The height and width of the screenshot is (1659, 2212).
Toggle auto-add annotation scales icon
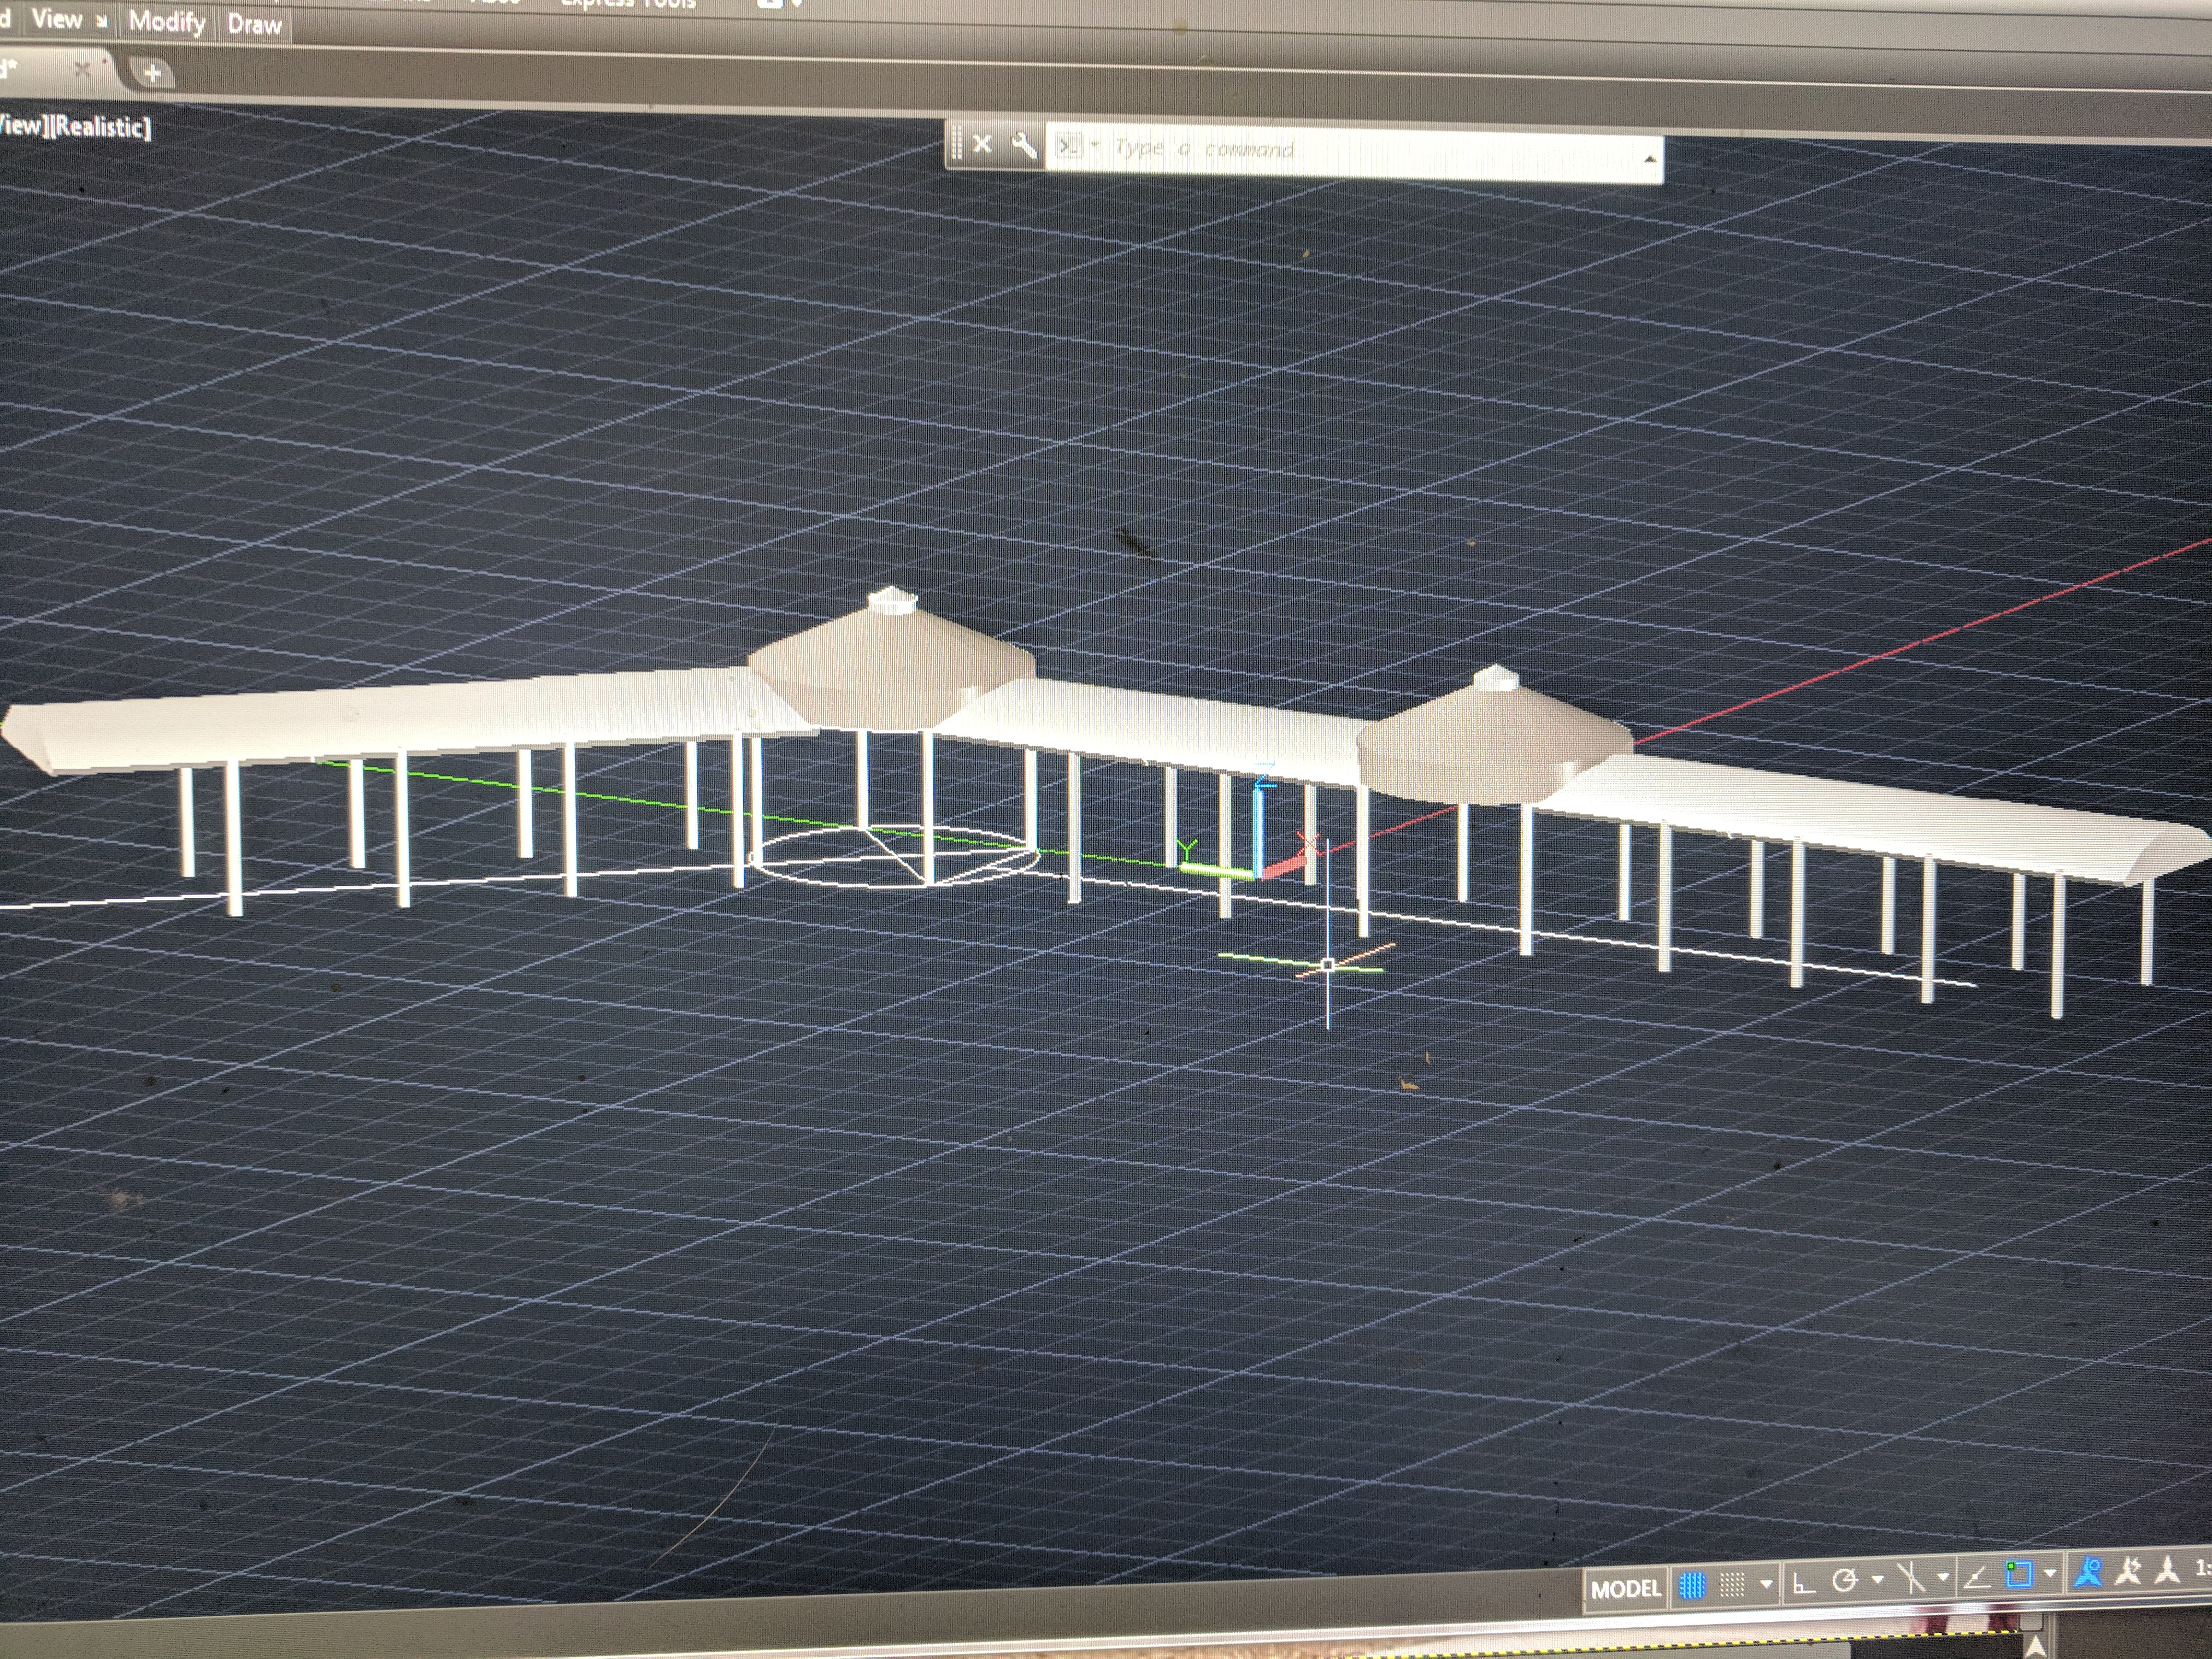click(2129, 1572)
